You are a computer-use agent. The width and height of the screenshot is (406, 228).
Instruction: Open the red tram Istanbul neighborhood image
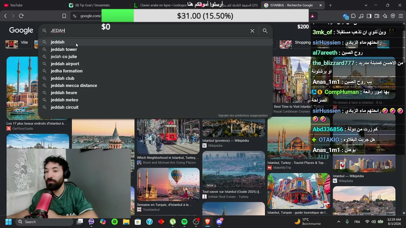pyautogui.click(x=168, y=136)
